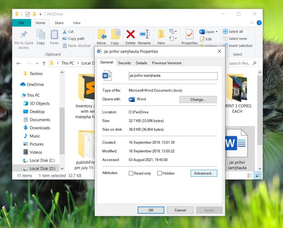Click the Paste clipboard icon

click(54, 34)
